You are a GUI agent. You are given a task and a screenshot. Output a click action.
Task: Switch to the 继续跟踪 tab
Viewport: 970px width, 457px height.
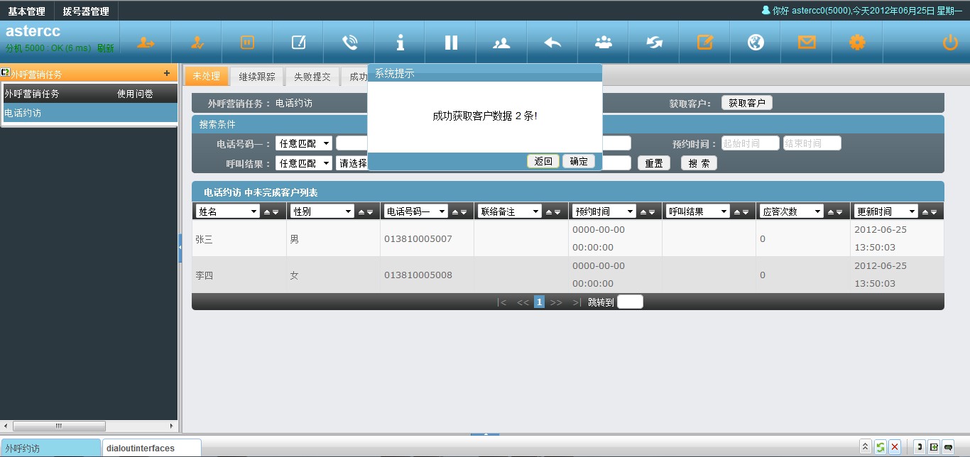(x=257, y=77)
